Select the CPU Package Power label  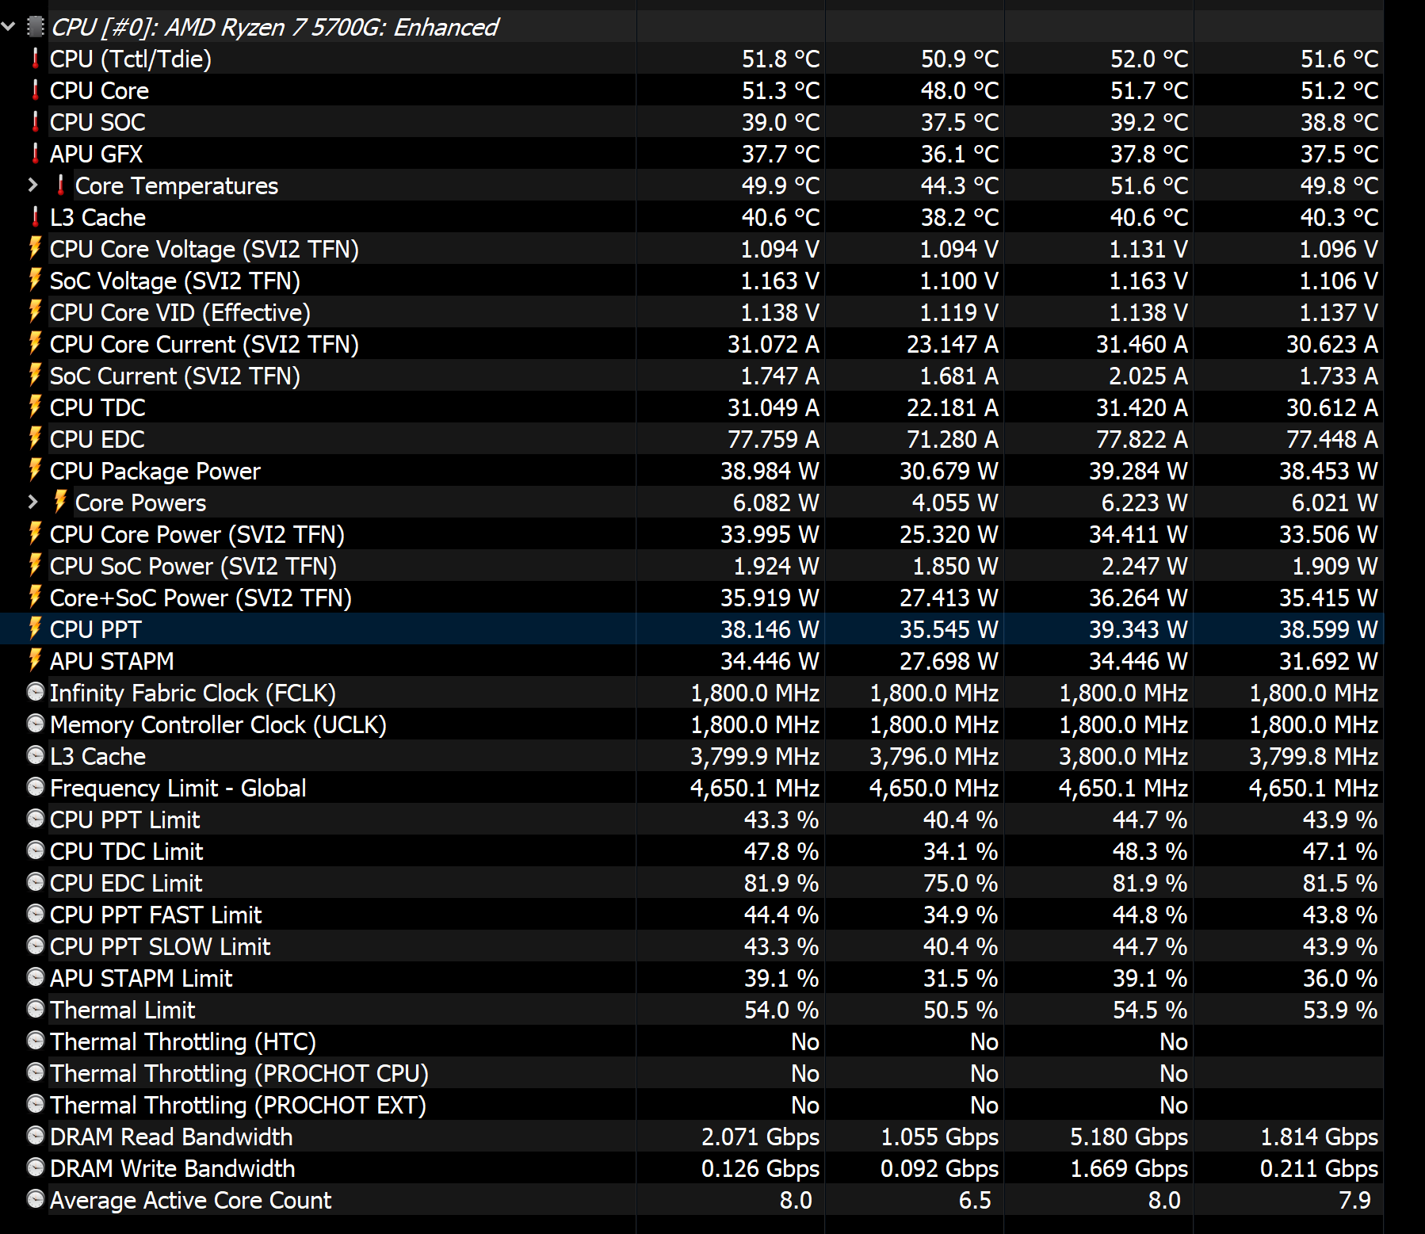click(155, 472)
